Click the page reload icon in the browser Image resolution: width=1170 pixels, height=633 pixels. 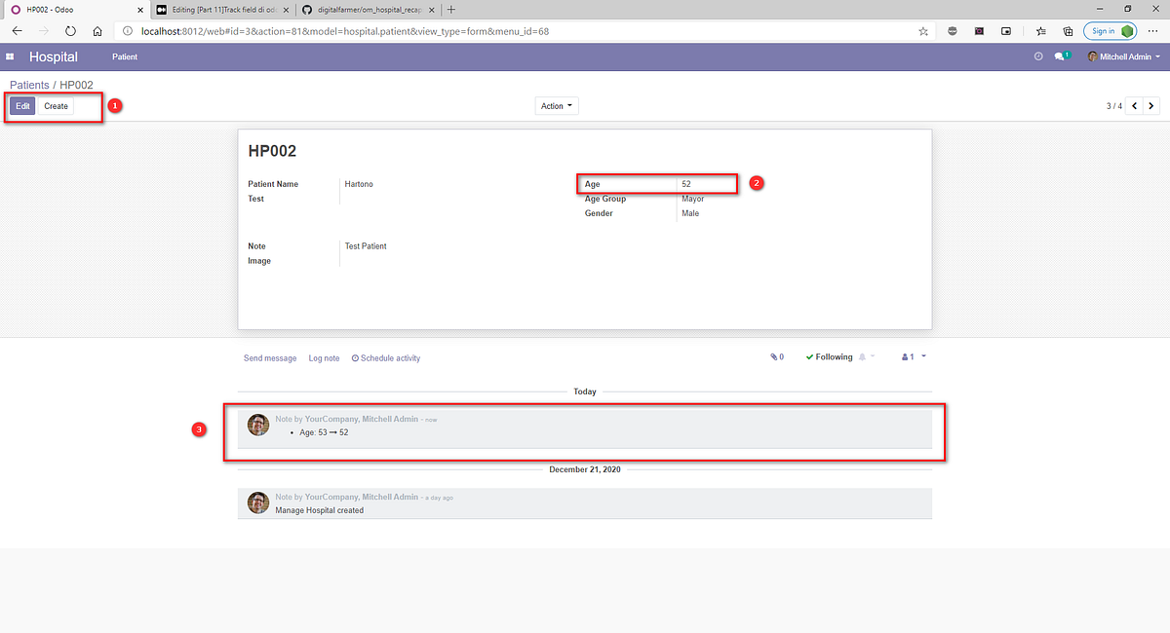point(69,31)
